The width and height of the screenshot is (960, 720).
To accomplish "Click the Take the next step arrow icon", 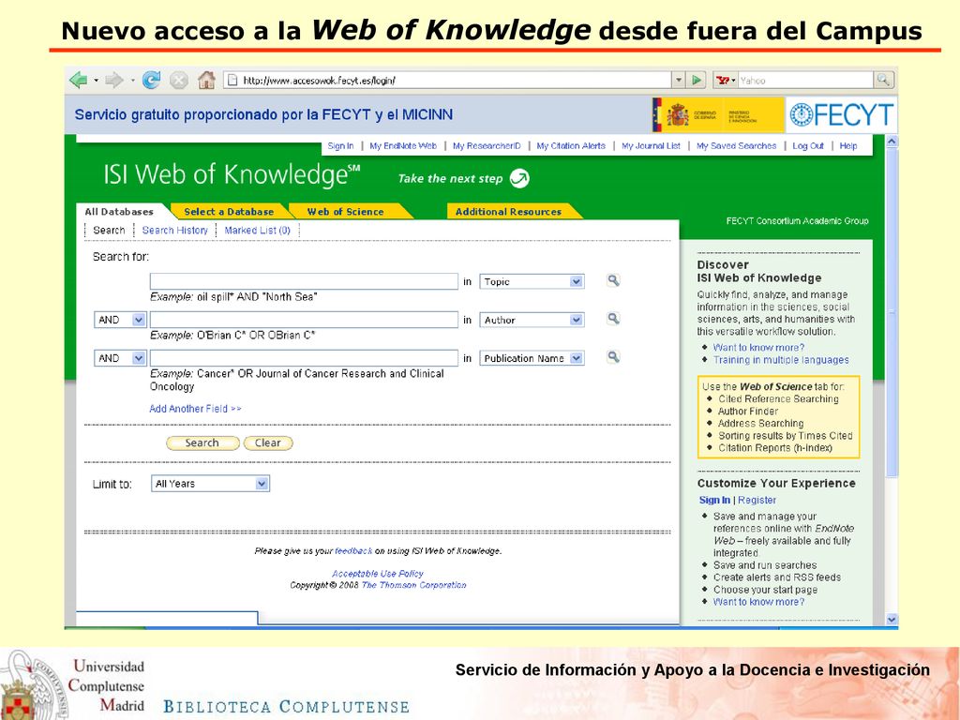I will pos(519,178).
